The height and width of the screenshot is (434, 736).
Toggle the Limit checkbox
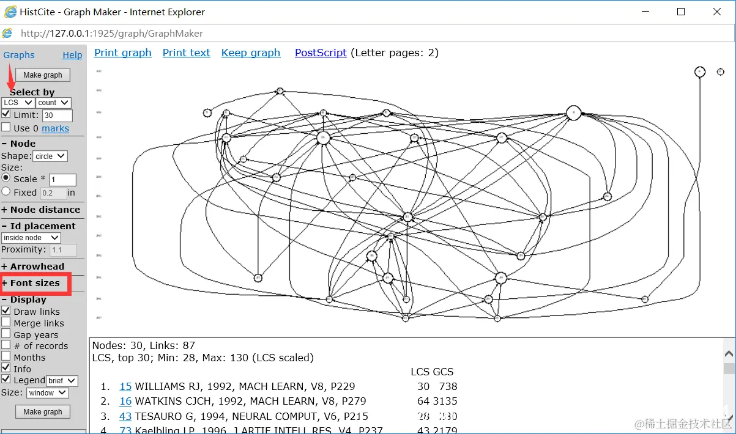pos(6,114)
